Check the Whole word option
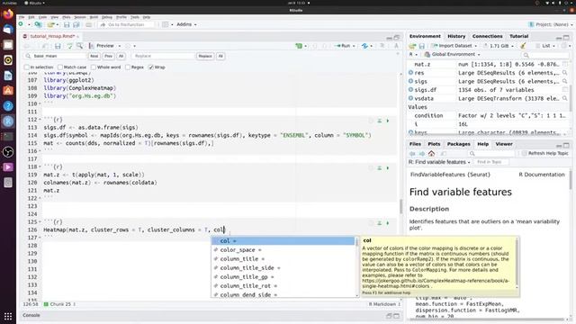The image size is (576, 324). [94, 67]
